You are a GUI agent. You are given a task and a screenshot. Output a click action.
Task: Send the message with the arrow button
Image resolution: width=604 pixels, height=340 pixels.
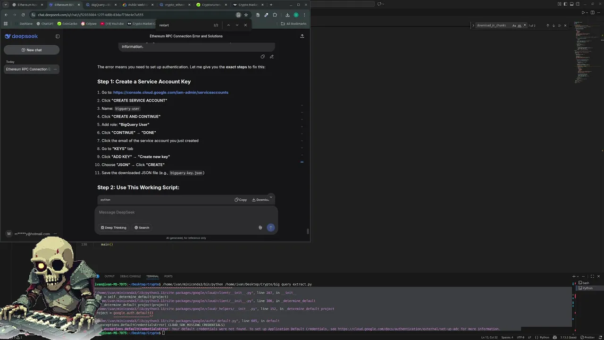[270, 228]
